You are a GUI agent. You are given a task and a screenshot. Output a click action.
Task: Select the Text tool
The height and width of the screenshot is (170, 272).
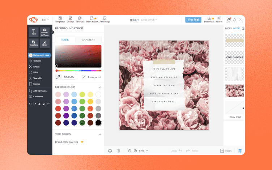(x=34, y=32)
